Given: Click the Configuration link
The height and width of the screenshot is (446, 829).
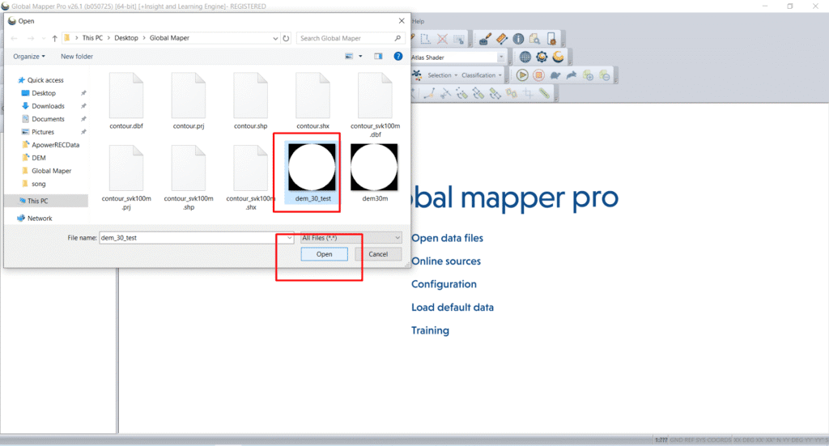Looking at the screenshot, I should (x=444, y=284).
